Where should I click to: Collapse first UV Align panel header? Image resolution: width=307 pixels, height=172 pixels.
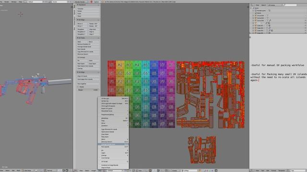(88, 20)
